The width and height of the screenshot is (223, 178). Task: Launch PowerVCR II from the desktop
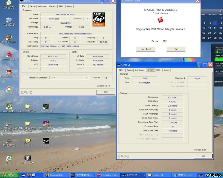click(x=9, y=108)
